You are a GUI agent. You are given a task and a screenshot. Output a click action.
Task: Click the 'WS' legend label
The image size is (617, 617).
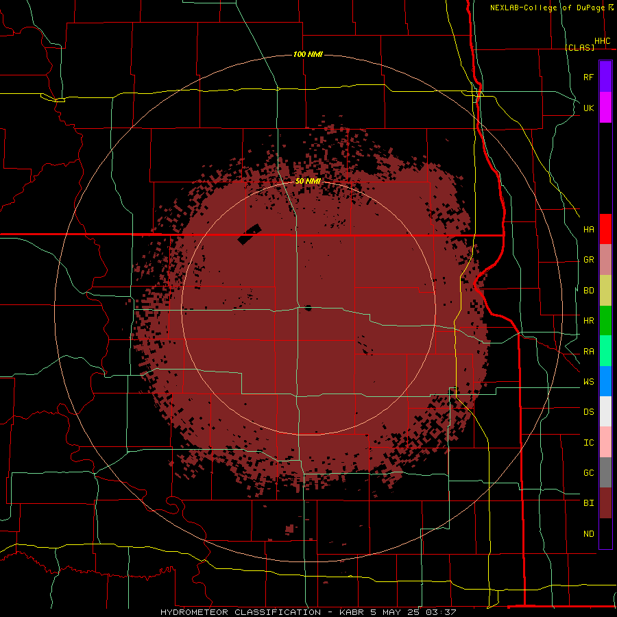pos(588,382)
